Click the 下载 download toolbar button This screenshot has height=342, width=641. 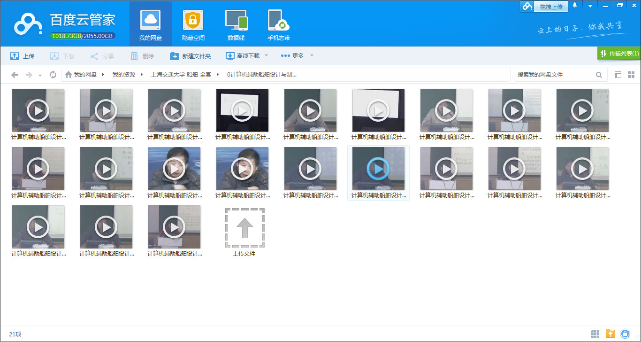[62, 56]
